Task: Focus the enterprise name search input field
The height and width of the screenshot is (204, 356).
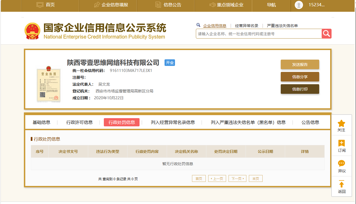Action: [258, 34]
